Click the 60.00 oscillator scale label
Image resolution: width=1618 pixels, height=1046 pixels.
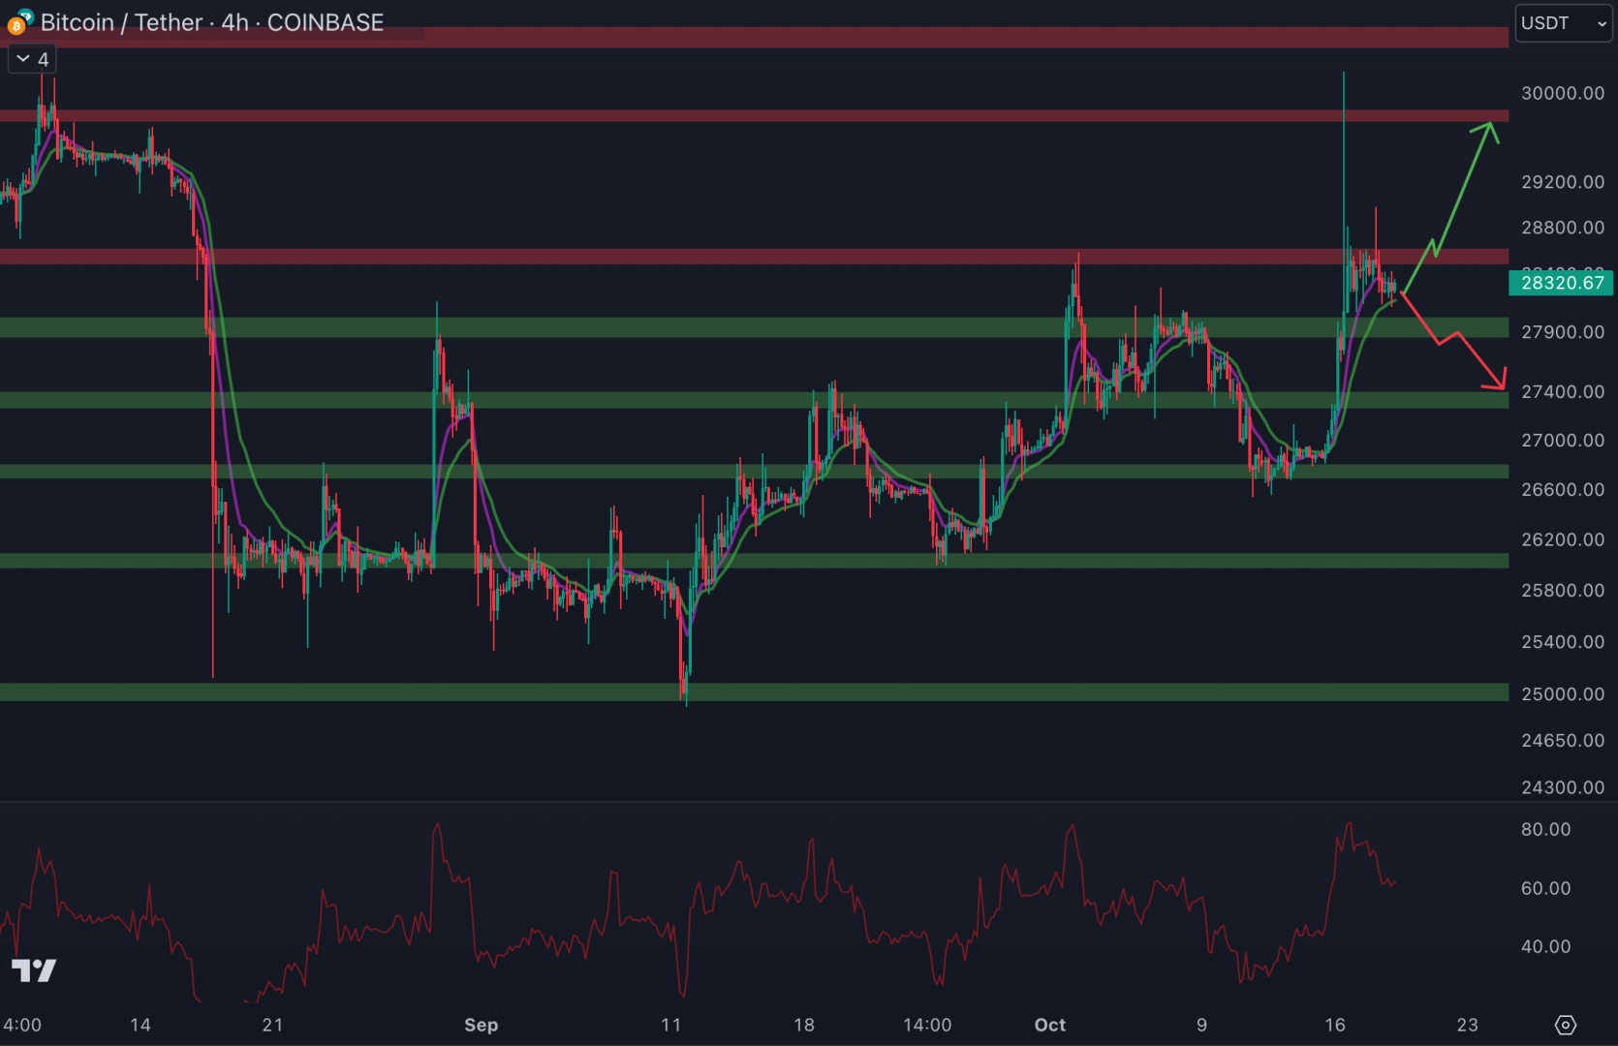[x=1545, y=888]
